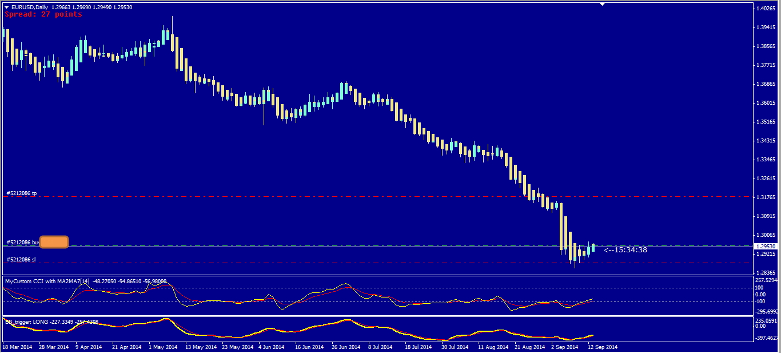781x353 pixels.
Task: Click the 1.40265 price scale label
Action: [x=765, y=9]
